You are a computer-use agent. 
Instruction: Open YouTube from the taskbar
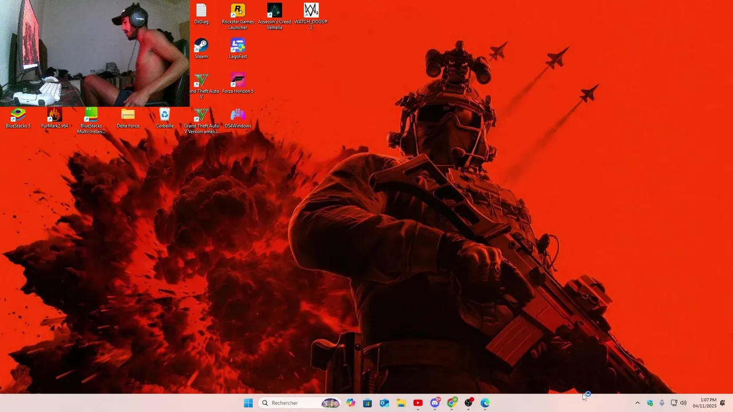click(418, 403)
